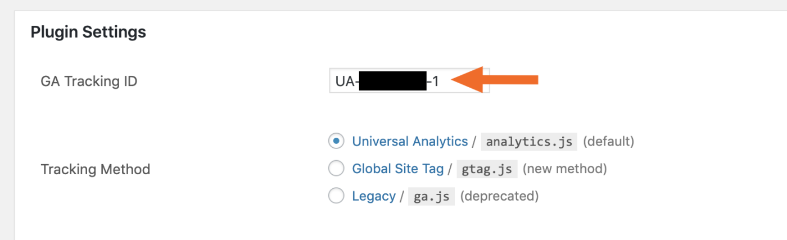Click the ga.js code label
The width and height of the screenshot is (787, 240).
pos(431,197)
